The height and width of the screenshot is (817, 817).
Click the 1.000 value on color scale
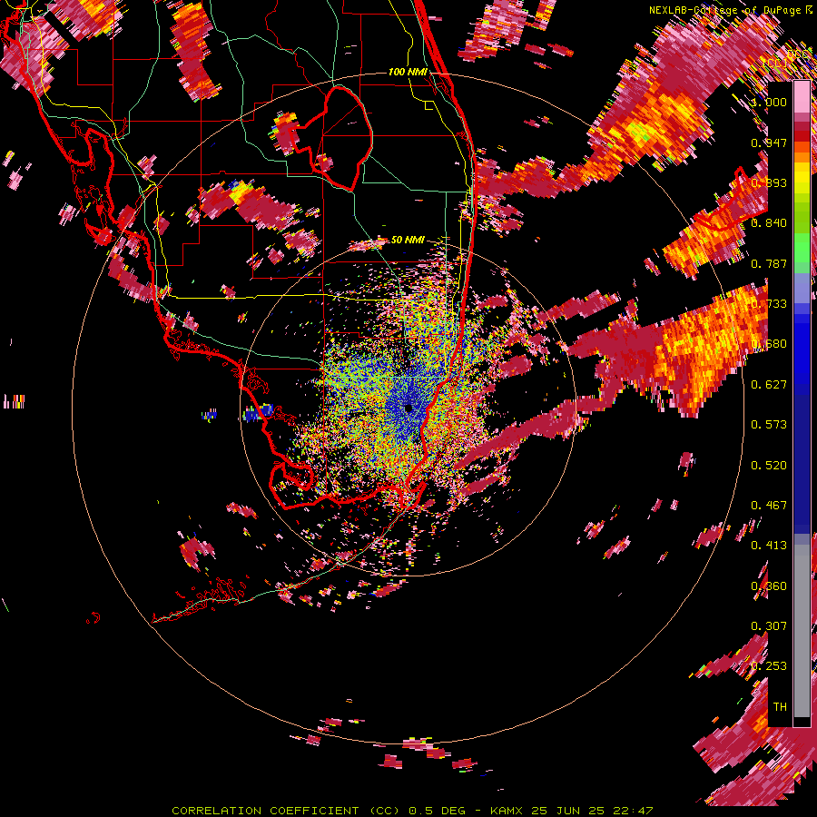click(769, 102)
